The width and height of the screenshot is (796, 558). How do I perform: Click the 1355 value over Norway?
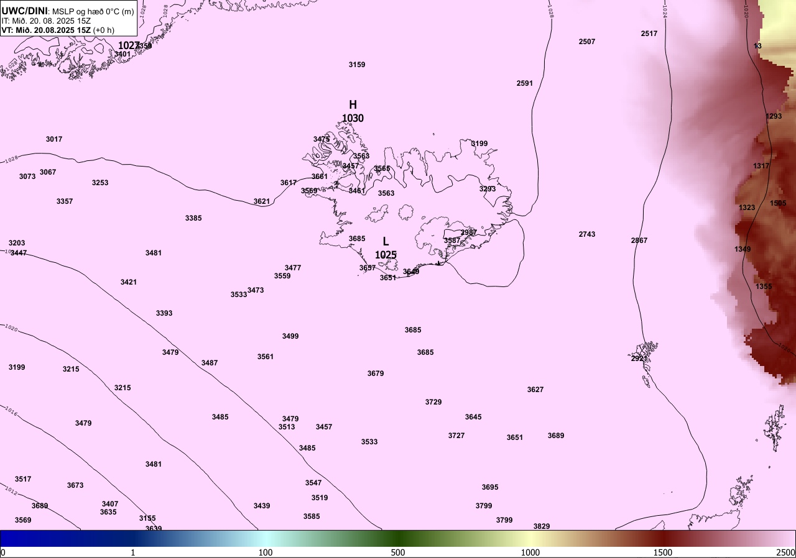[764, 286]
